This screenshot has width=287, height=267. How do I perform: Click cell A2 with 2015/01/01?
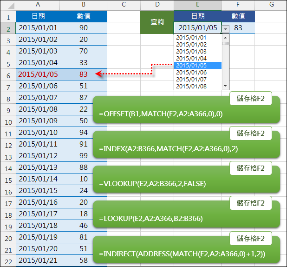38,28
